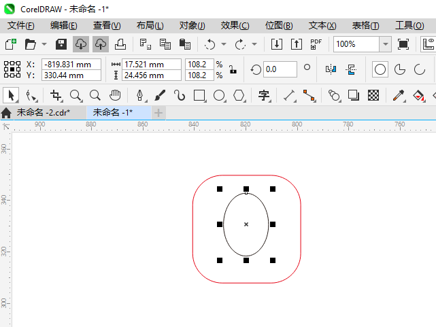436x327 pixels.
Task: Open the zoom level dropdown
Action: pyautogui.click(x=385, y=44)
